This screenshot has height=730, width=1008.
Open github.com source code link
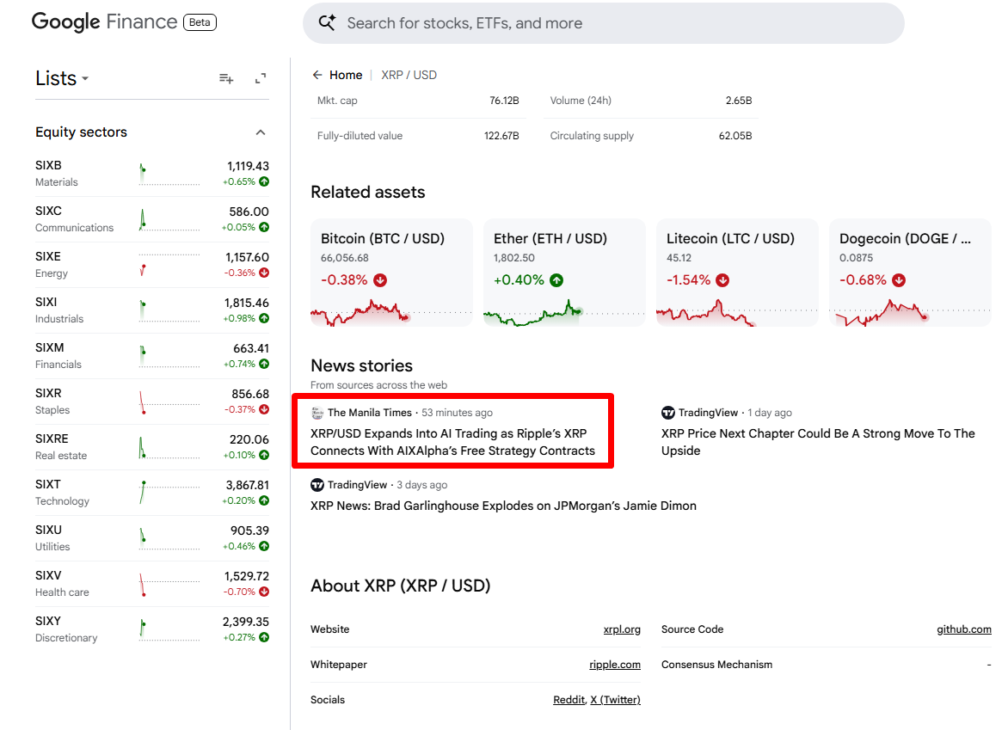point(963,629)
